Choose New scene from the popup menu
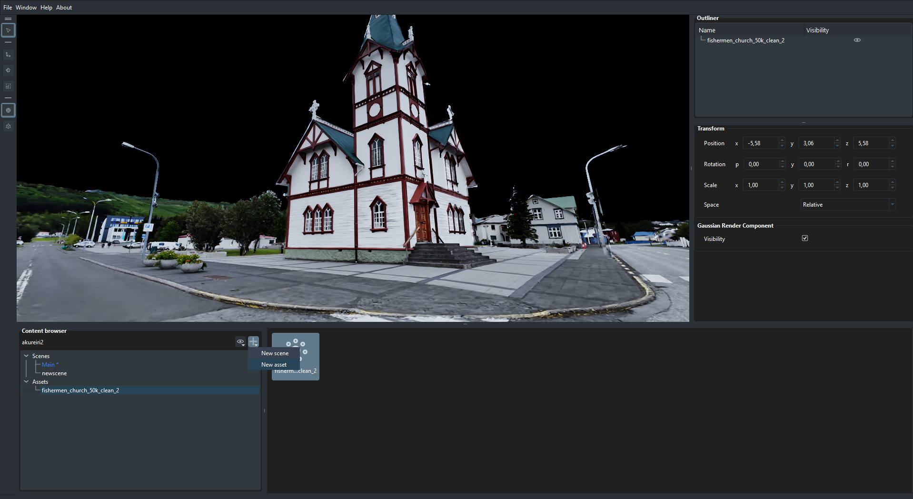 click(275, 353)
